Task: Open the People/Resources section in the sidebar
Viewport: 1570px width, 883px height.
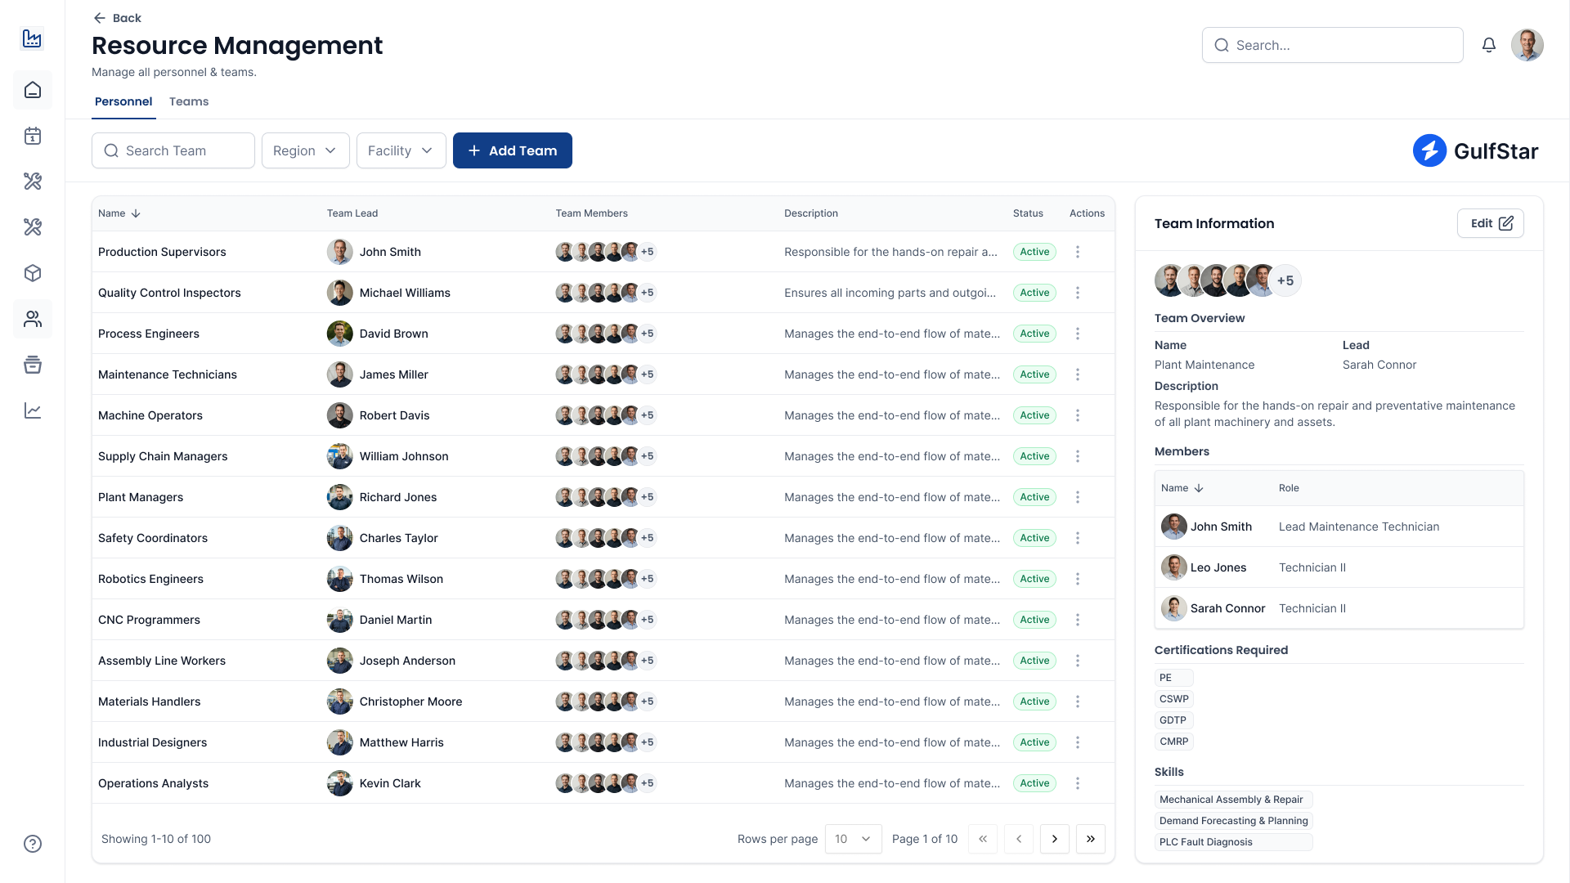Action: (x=33, y=319)
